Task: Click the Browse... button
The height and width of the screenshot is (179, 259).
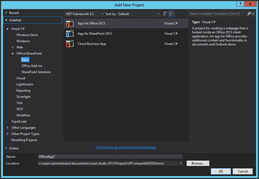Action: [198, 163]
